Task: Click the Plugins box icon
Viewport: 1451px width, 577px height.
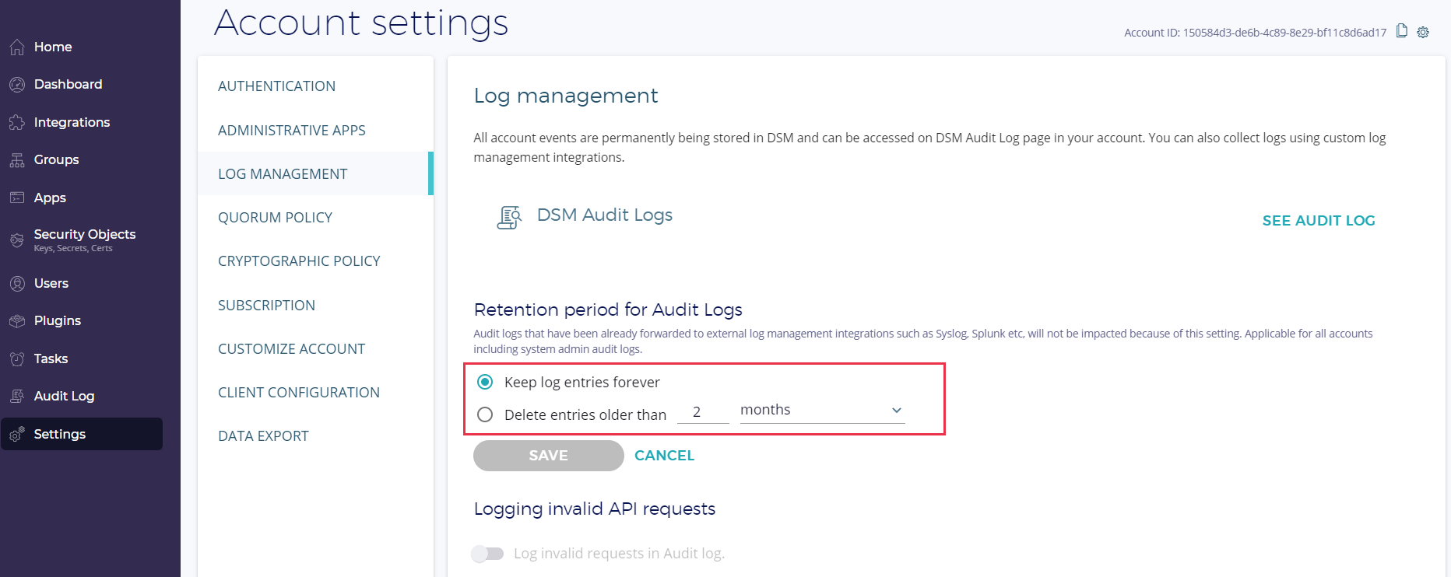Action: pyautogui.click(x=17, y=321)
